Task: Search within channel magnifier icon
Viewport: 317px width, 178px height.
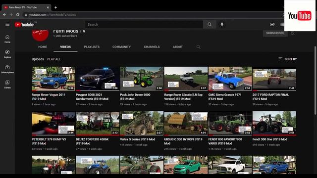Action: (198, 47)
